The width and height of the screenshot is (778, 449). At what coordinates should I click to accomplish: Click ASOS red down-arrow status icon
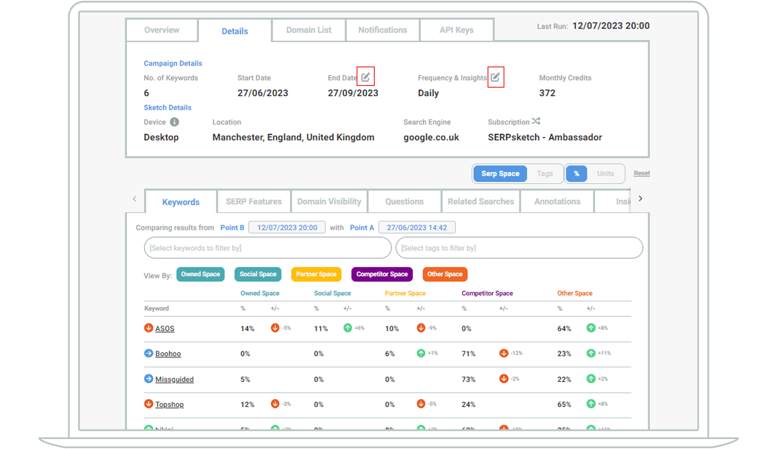point(148,328)
